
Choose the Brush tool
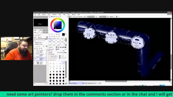(59, 40)
